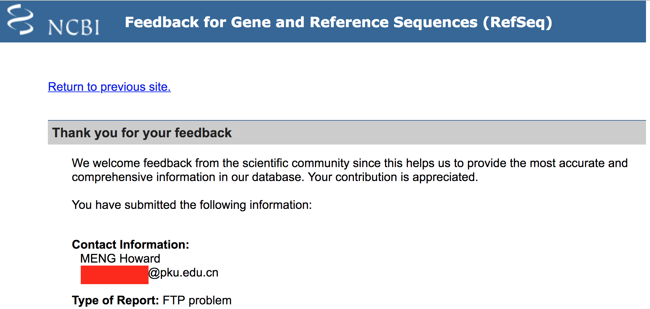The width and height of the screenshot is (650, 309).
Task: Click the red redacted email block
Action: 114,275
